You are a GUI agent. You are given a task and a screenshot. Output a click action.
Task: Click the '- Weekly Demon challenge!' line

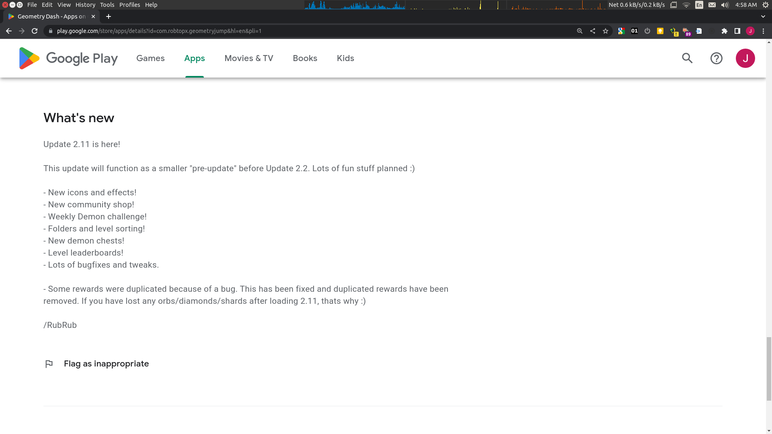[95, 217]
